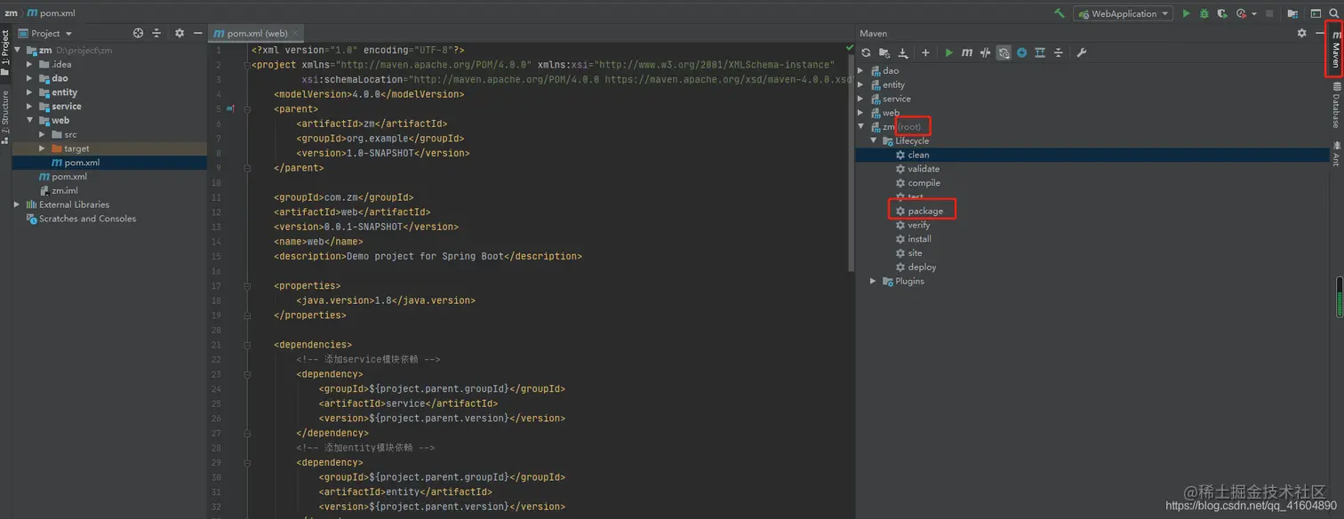Toggle the Maven side tool window tab

[1335, 50]
